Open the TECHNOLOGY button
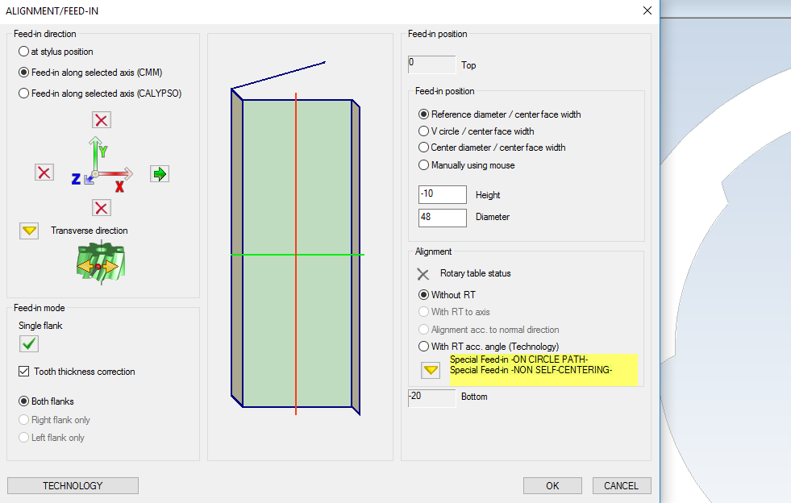 (x=73, y=486)
